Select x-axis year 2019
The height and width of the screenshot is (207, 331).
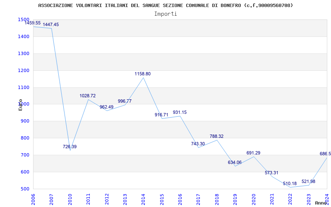(235, 200)
